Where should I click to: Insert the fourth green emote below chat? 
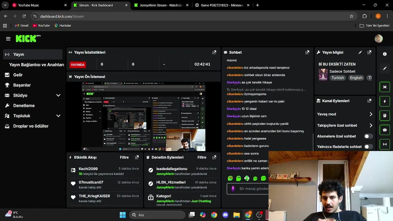tap(255, 178)
